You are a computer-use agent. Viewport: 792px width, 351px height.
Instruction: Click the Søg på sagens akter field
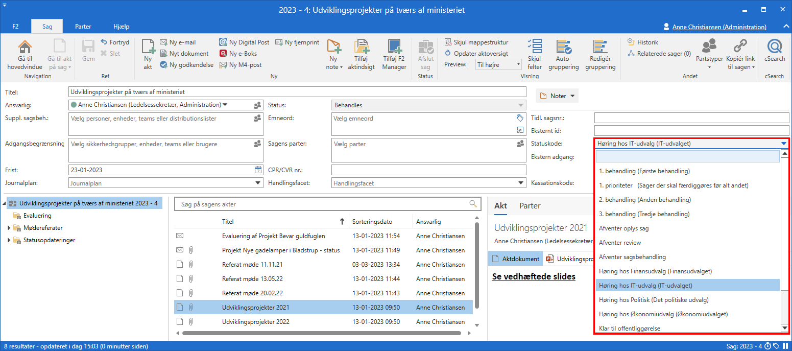pyautogui.click(x=322, y=204)
